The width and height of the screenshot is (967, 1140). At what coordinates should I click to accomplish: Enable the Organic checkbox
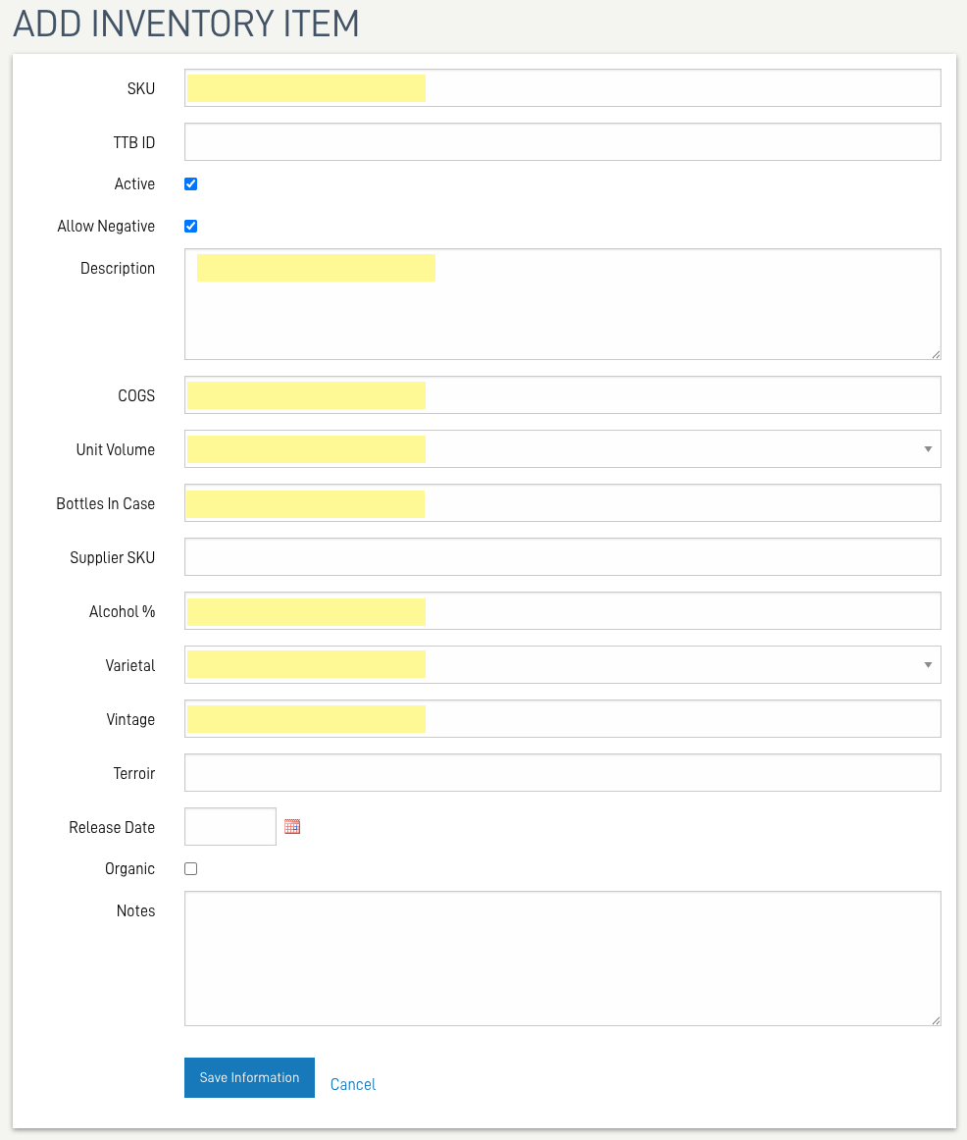[x=191, y=869]
